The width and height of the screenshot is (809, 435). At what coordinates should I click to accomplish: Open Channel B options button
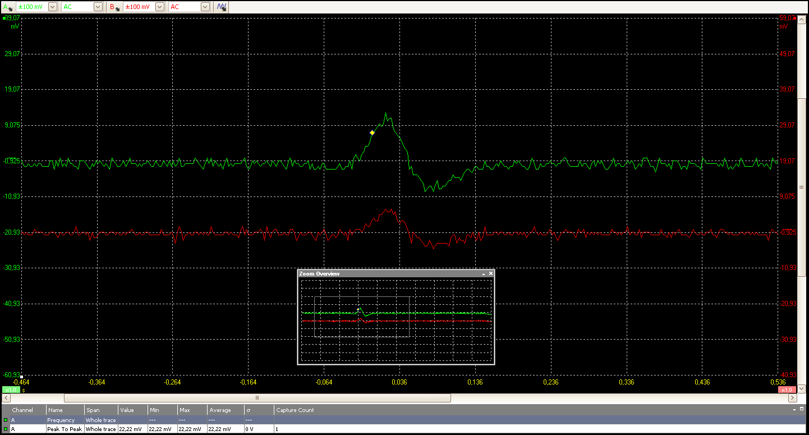click(x=114, y=7)
